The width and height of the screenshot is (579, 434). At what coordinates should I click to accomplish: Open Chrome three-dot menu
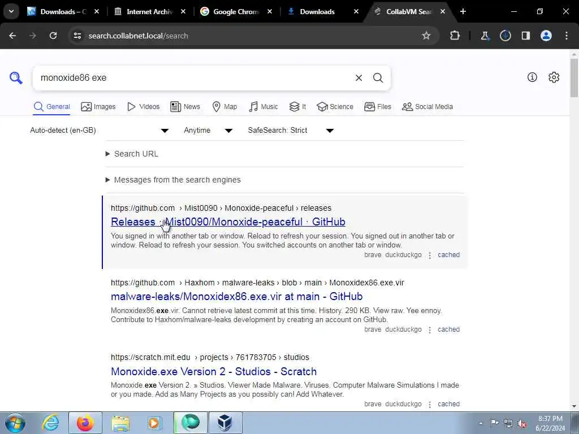pos(567,36)
